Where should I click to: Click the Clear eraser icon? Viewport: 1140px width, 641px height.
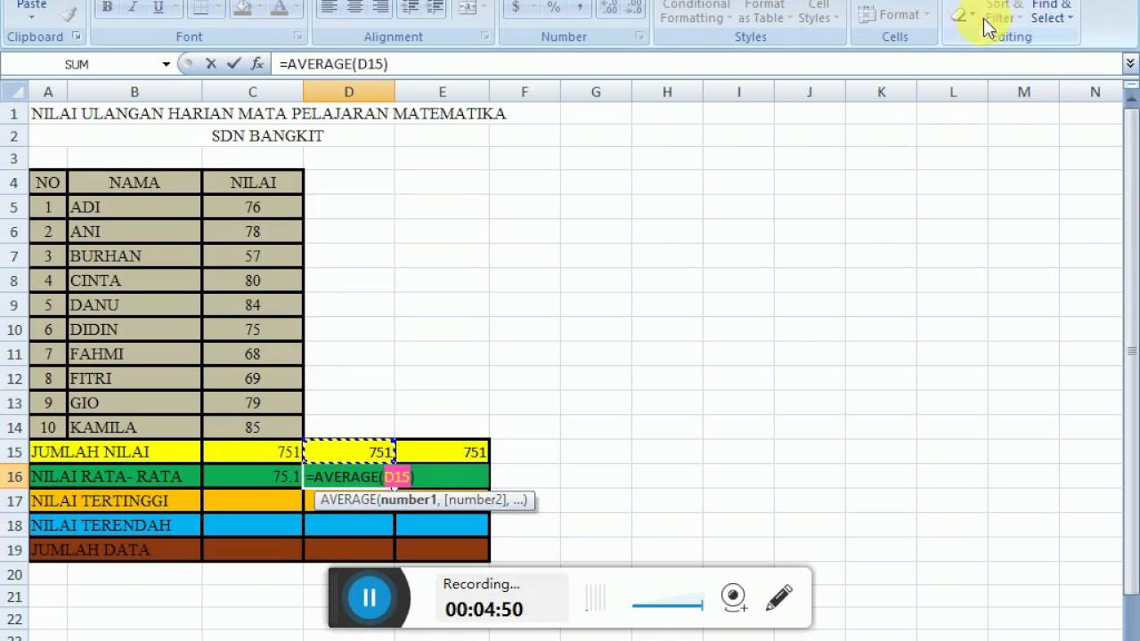pyautogui.click(x=958, y=14)
